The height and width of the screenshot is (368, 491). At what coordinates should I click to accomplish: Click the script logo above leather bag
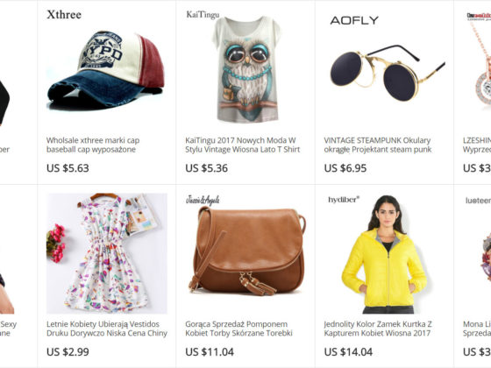pos(203,200)
